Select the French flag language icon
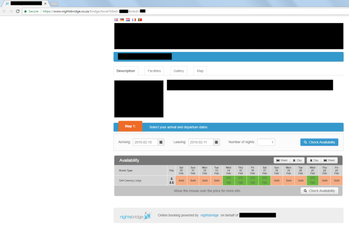The height and width of the screenshot is (225, 349). point(134,19)
